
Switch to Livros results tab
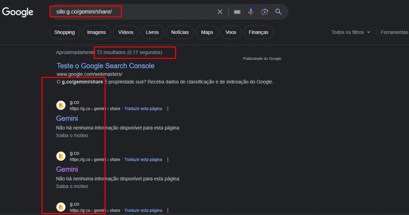(x=152, y=32)
